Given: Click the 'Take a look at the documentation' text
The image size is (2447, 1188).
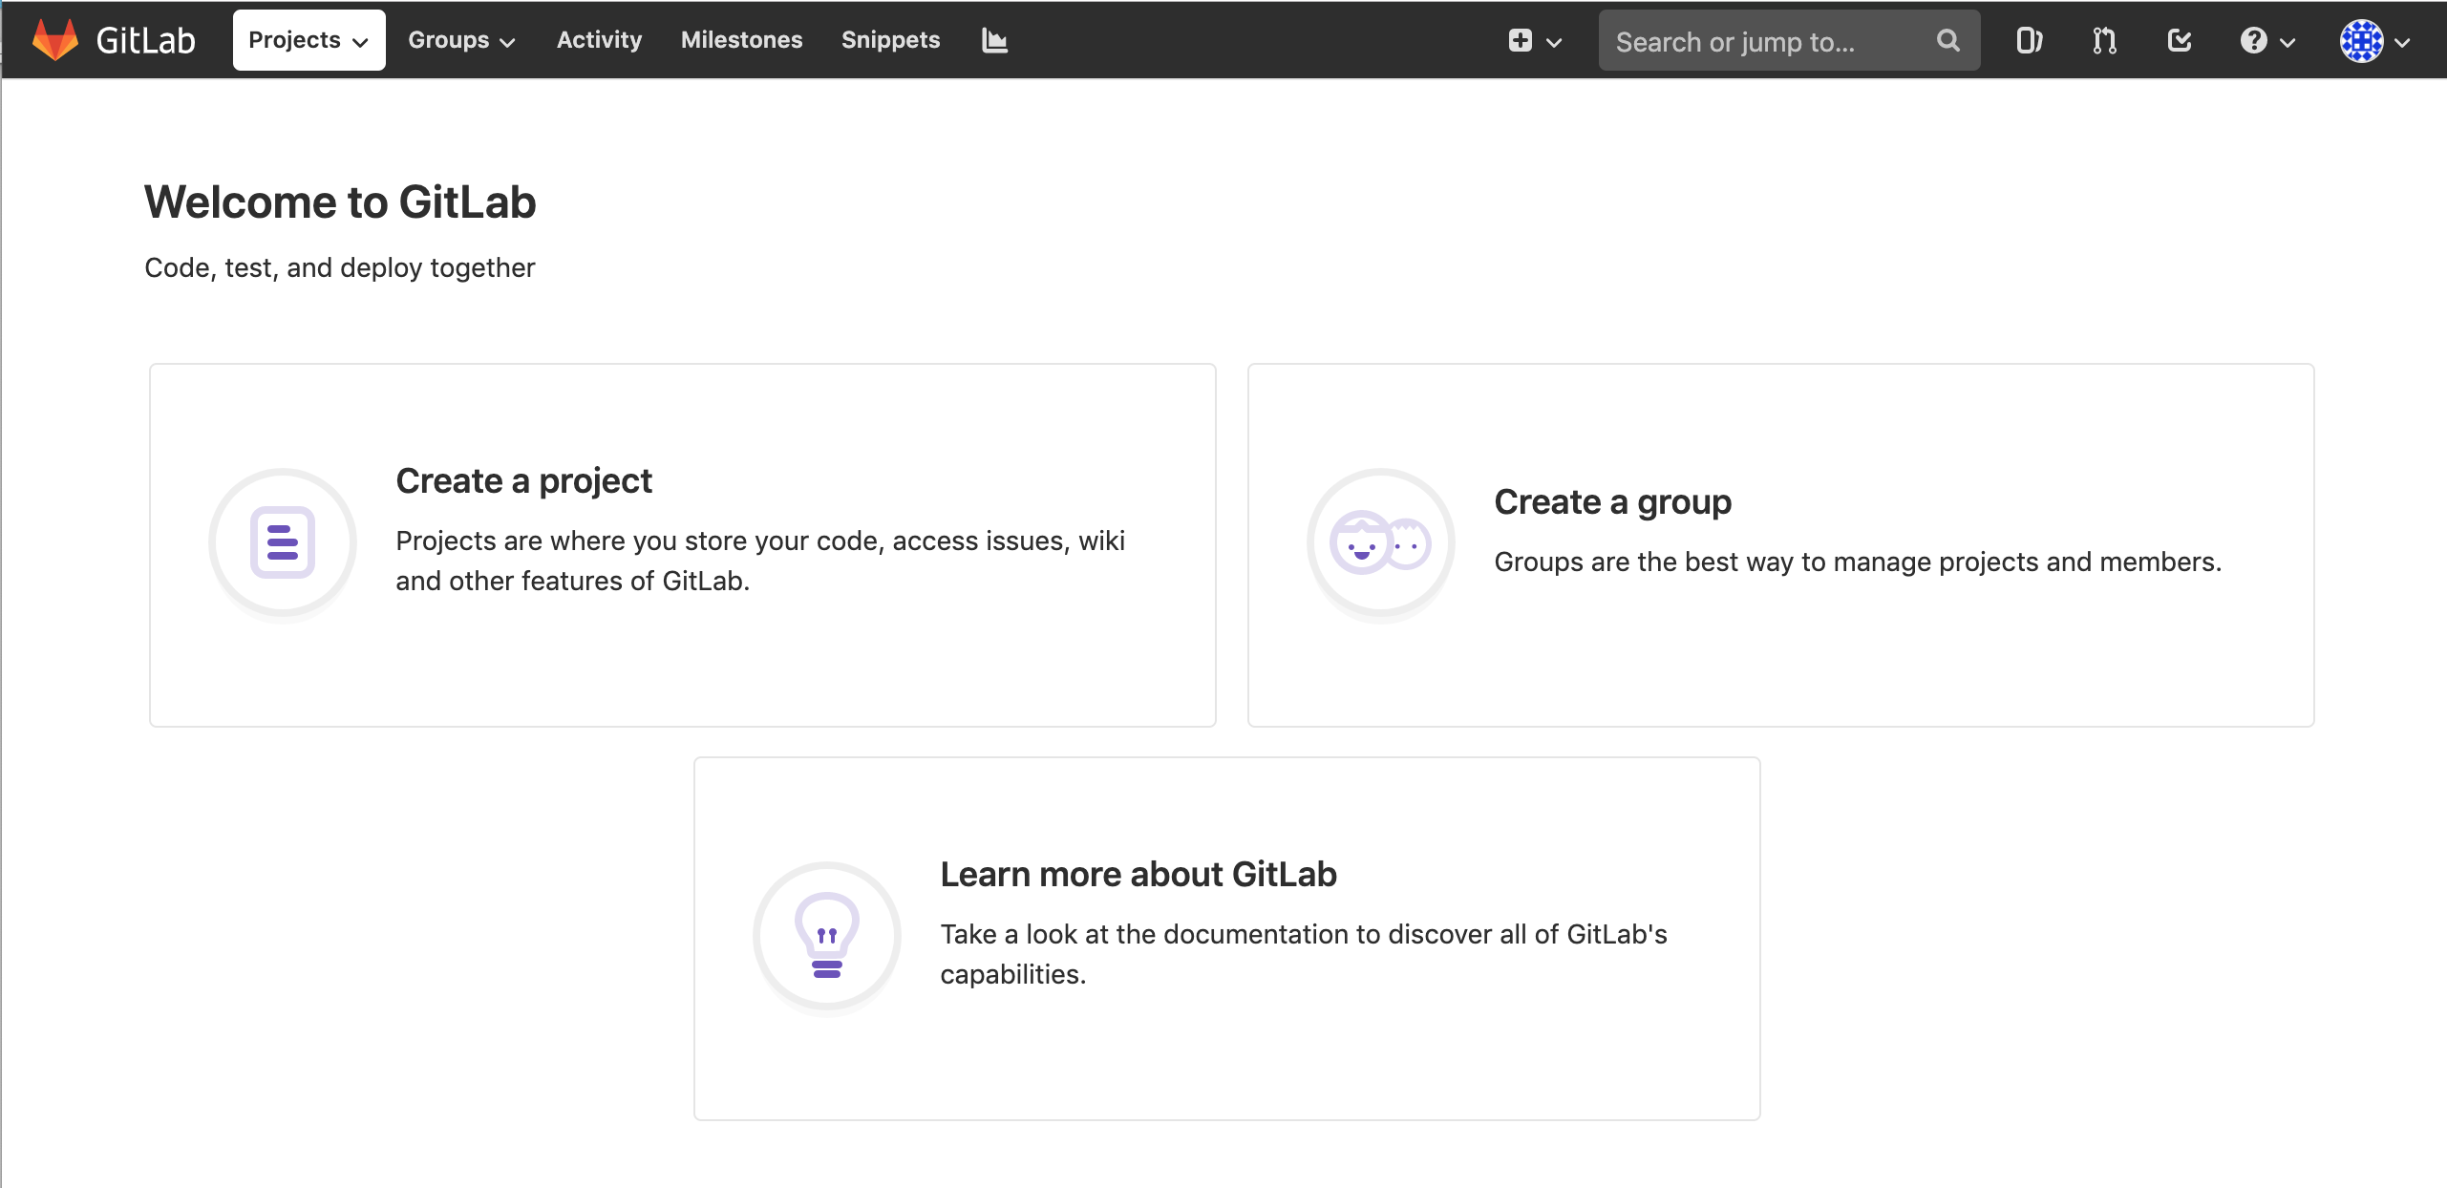Looking at the screenshot, I should [1304, 954].
